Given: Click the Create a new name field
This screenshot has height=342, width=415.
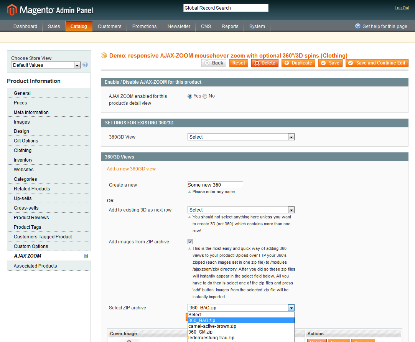Looking at the screenshot, I should 215,185.
